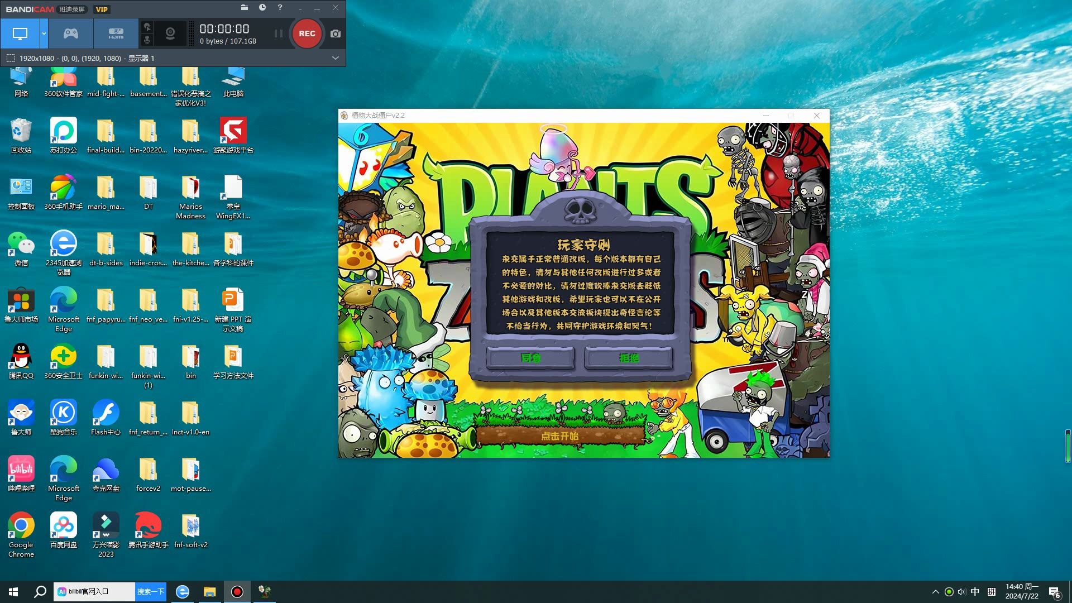Viewport: 1072px width, 603px height.
Task: Agree to the player rules (同意)
Action: (530, 358)
